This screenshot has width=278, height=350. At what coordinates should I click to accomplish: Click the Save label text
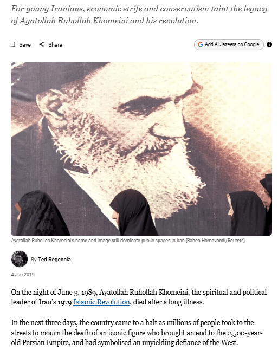25,45
